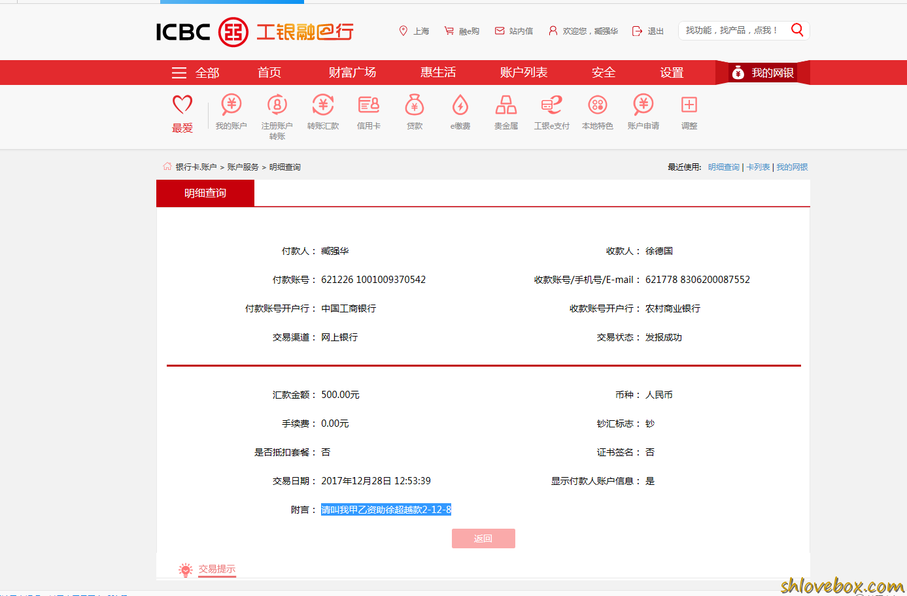Click recent 明细查询 link

pyautogui.click(x=723, y=167)
